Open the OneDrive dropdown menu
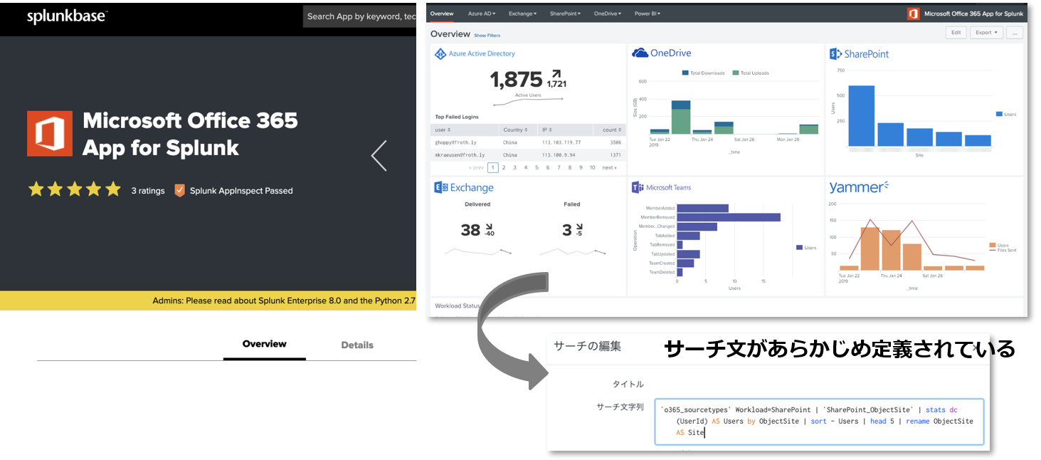1041x460 pixels. (x=608, y=14)
